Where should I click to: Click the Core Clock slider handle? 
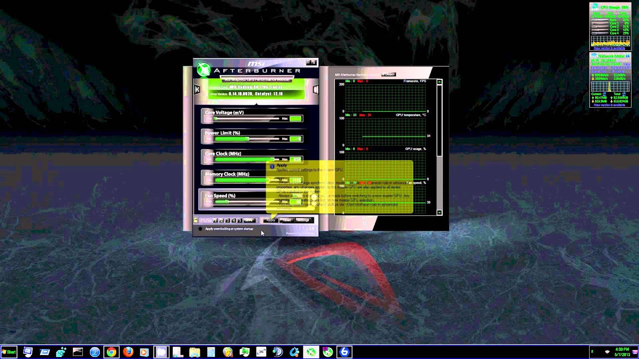(272, 160)
